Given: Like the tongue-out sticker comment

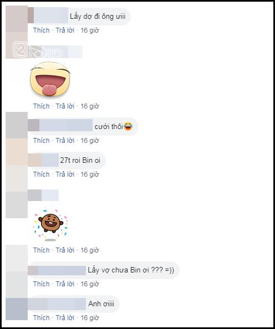Looking at the screenshot, I should pos(42,106).
